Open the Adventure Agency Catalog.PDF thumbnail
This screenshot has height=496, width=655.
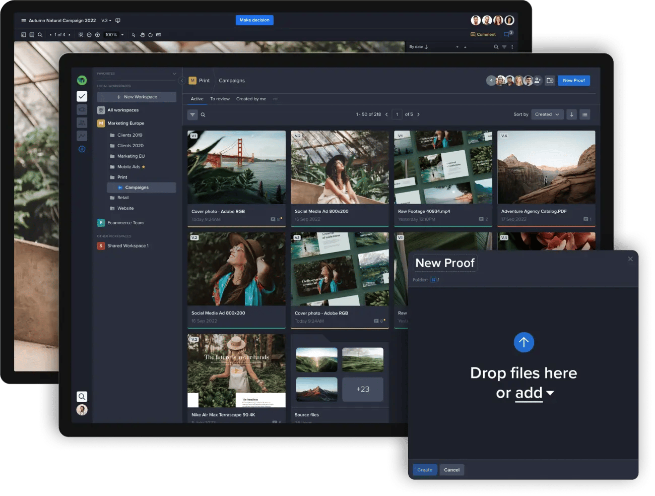[x=546, y=167]
